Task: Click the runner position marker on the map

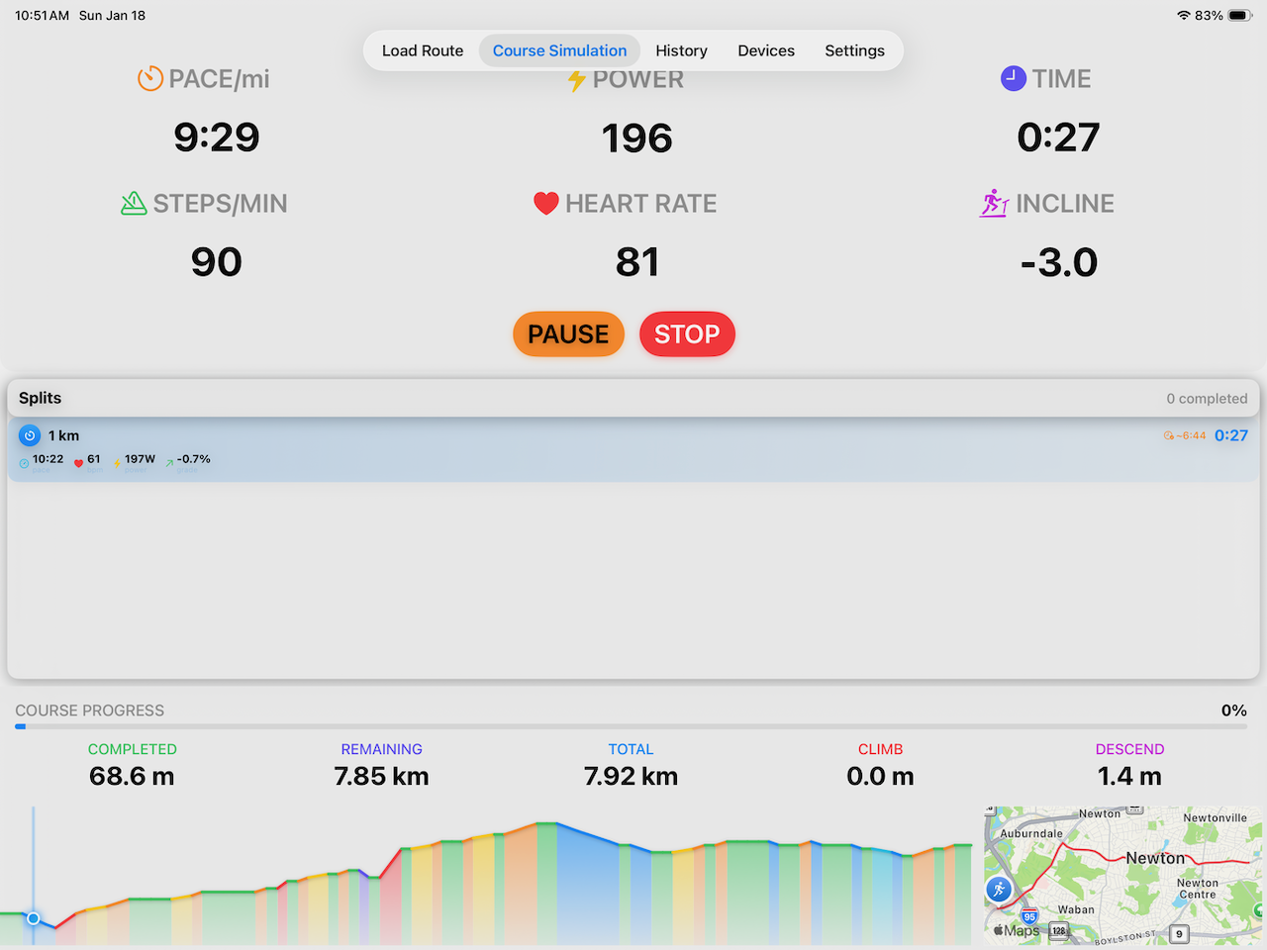Action: (999, 889)
